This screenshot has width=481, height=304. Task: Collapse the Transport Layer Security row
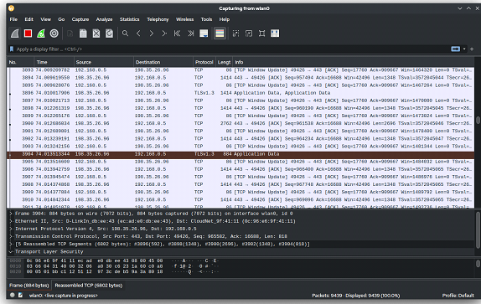pyautogui.click(x=11, y=251)
